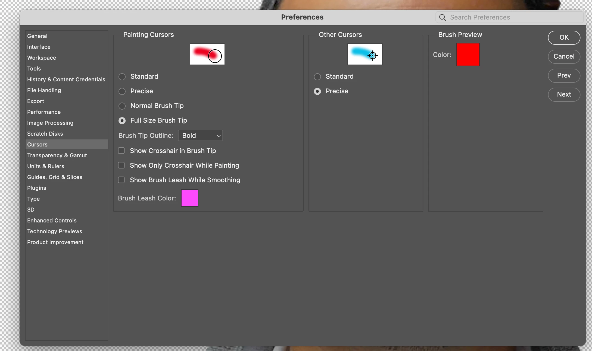Select Normal Brush Tip radio option
592x351 pixels.
[x=122, y=106]
